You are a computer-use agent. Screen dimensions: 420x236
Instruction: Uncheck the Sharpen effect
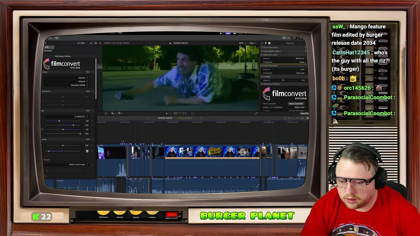(262, 77)
